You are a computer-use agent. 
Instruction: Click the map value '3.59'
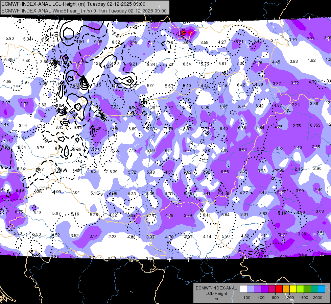204,43
